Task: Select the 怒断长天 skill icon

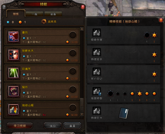Action: [14, 55]
